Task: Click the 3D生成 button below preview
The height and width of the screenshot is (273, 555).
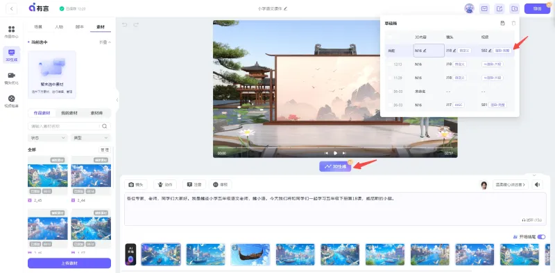Action: point(335,166)
